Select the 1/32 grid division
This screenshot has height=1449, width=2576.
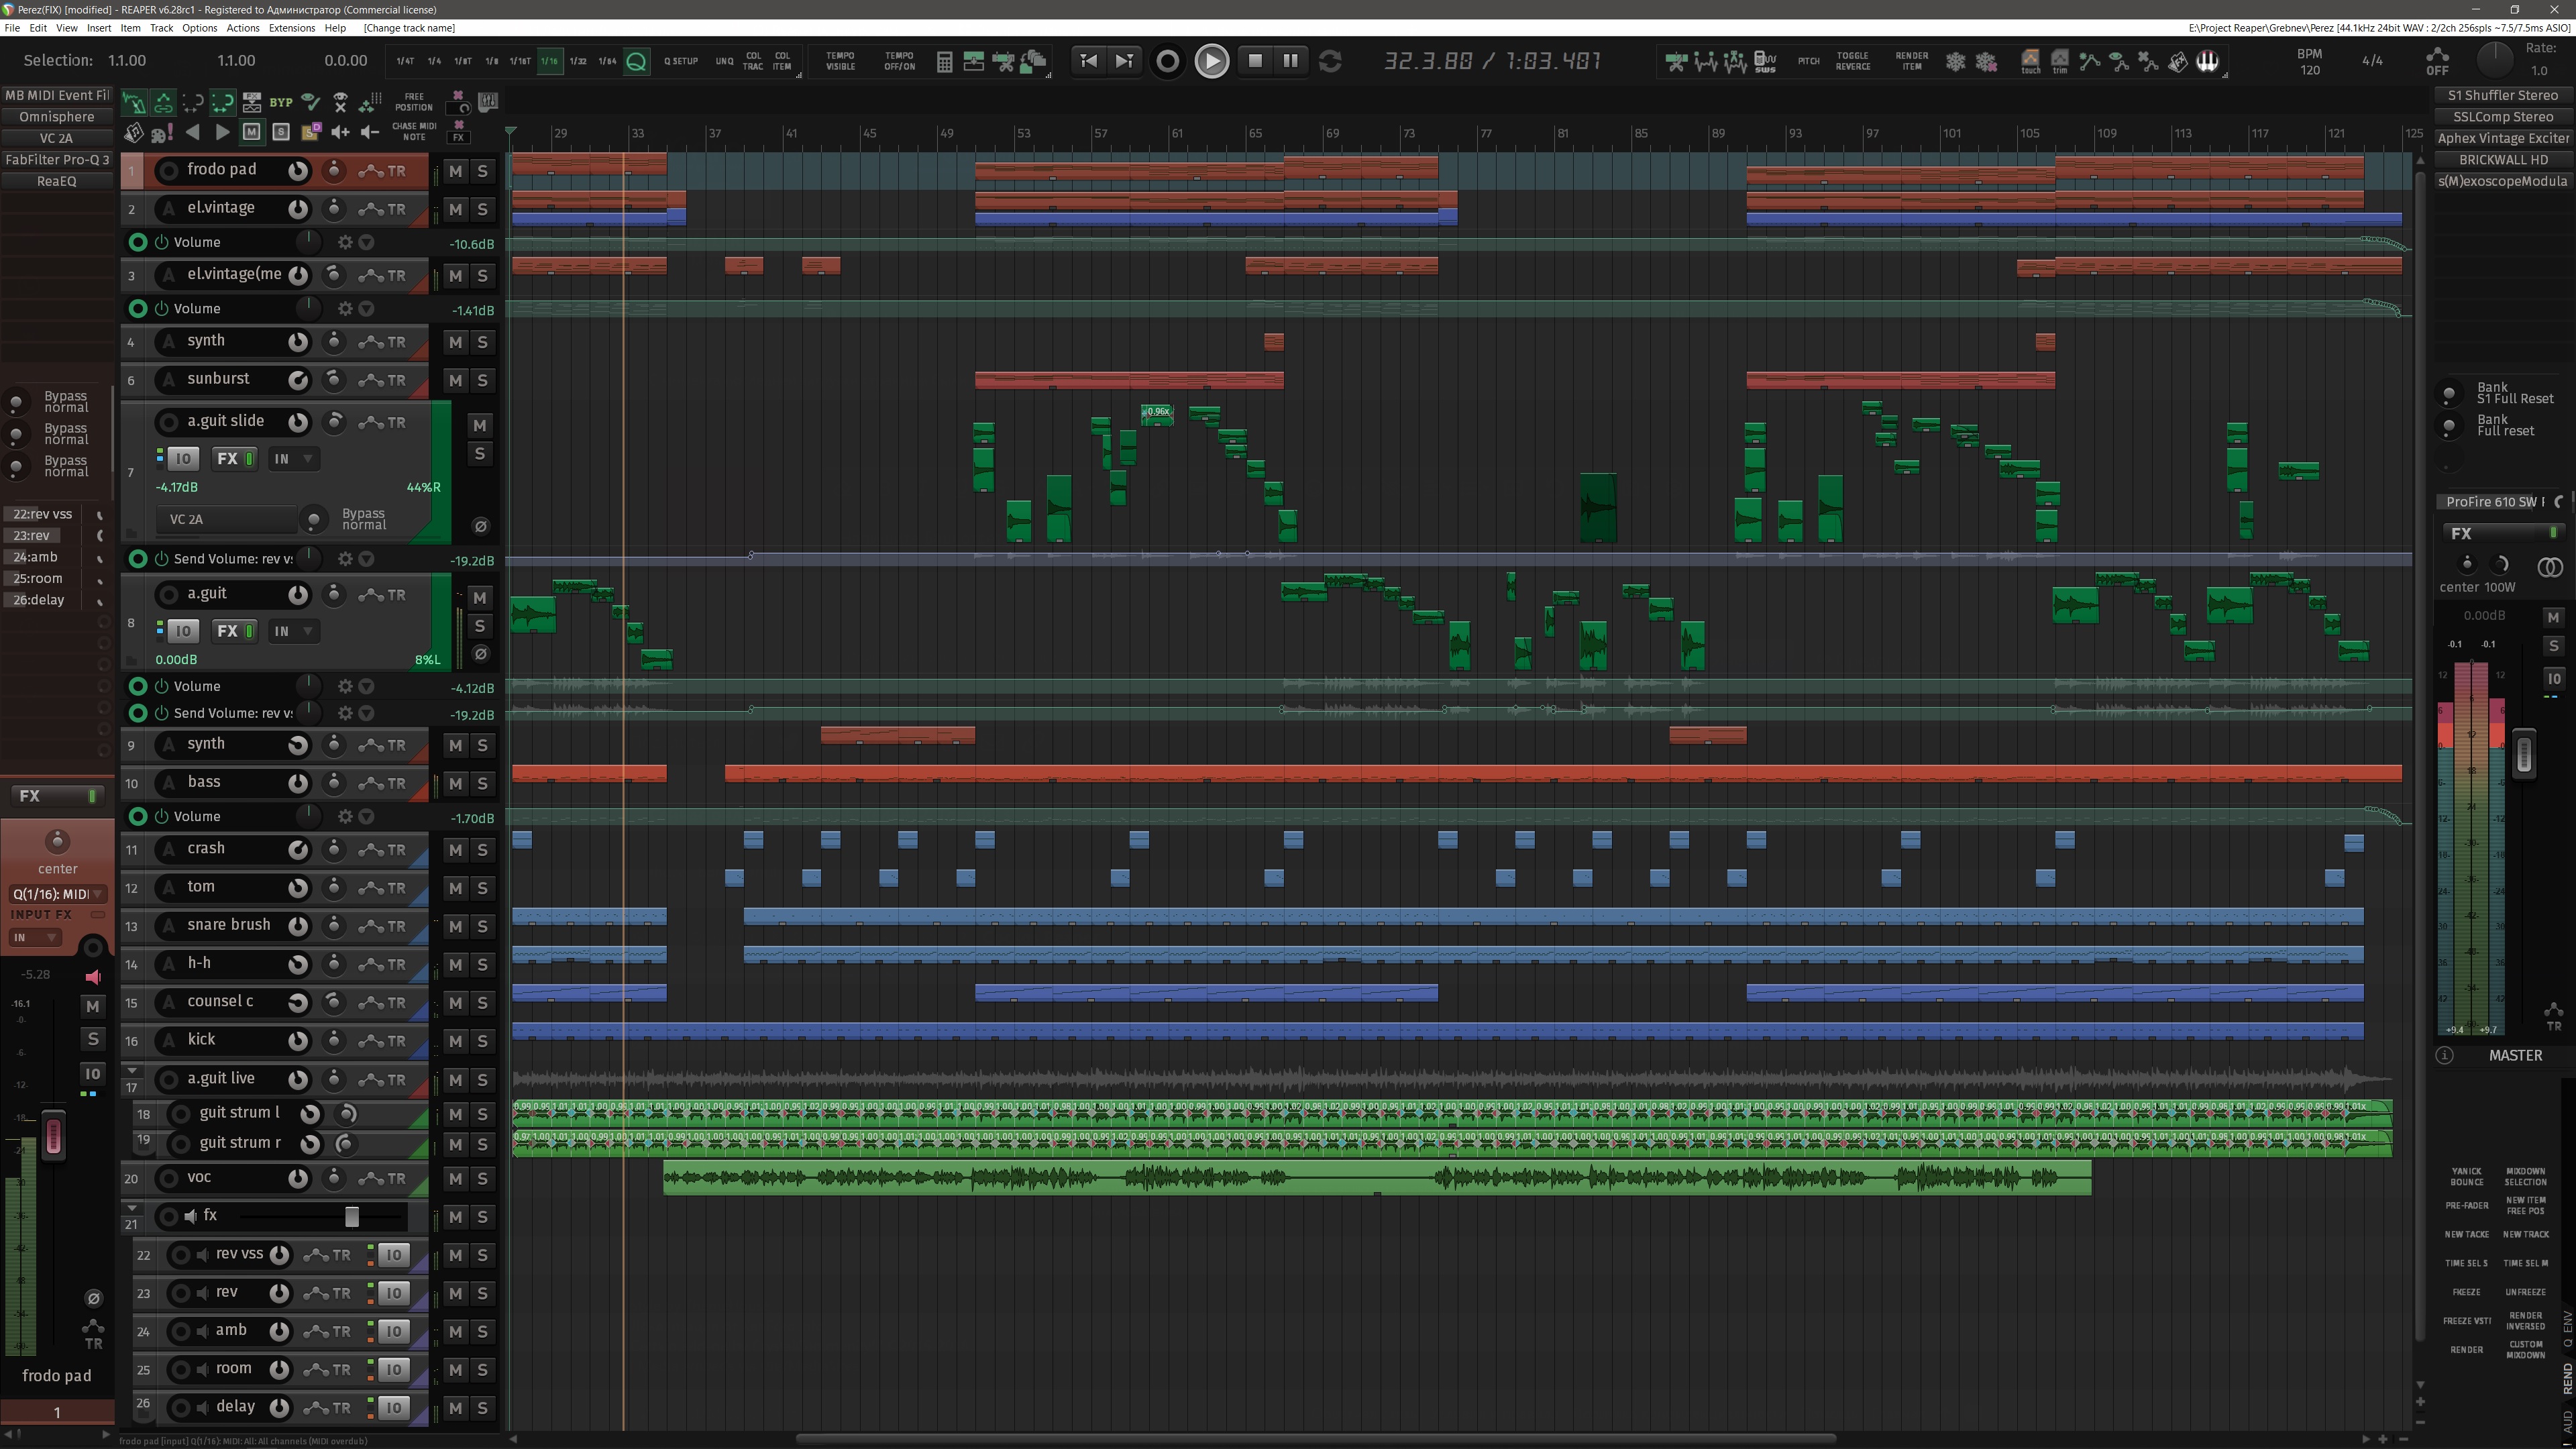pyautogui.click(x=578, y=61)
